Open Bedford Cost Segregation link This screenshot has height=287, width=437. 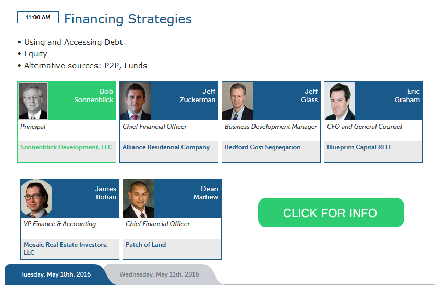(263, 147)
